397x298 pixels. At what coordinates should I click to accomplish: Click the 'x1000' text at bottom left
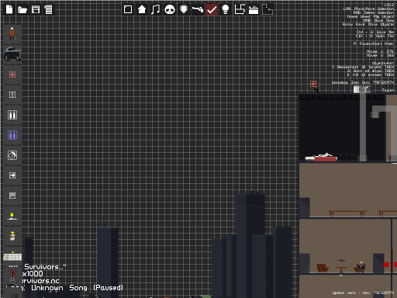[33, 274]
